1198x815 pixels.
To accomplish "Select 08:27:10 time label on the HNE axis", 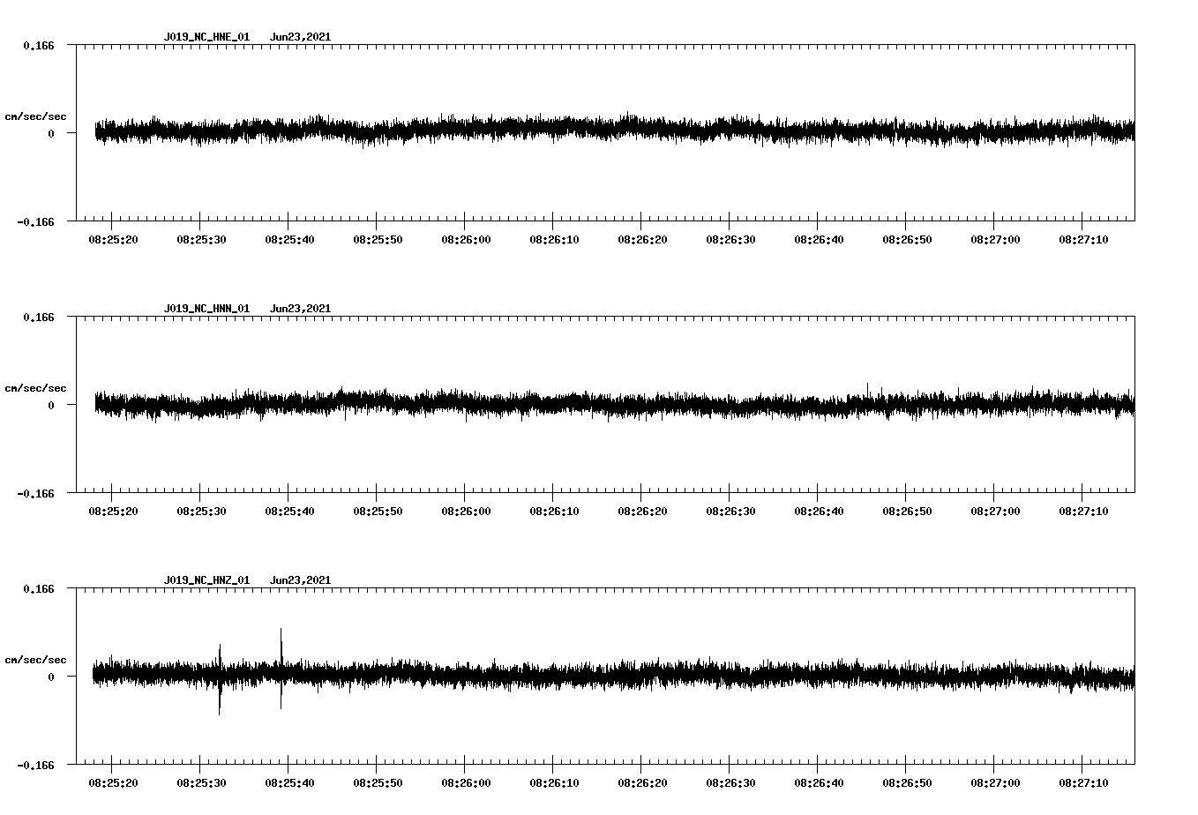I will (1082, 240).
